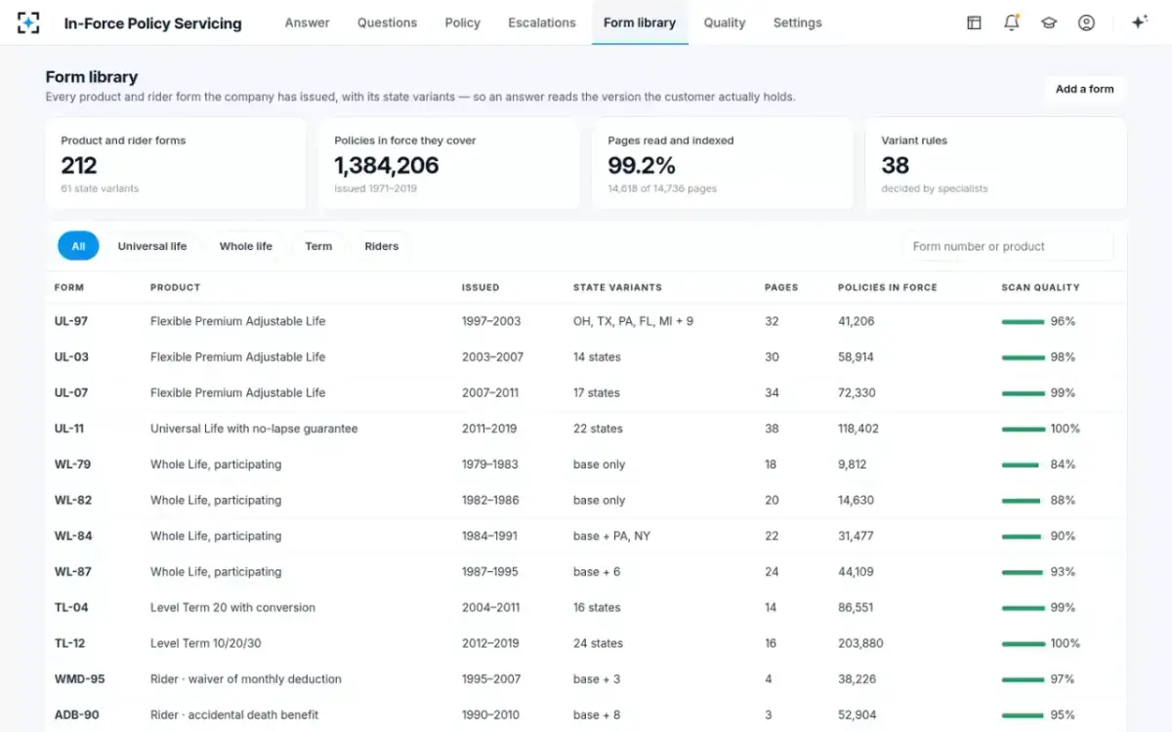Image resolution: width=1172 pixels, height=732 pixels.
Task: Open the Escalations tab
Action: (542, 22)
